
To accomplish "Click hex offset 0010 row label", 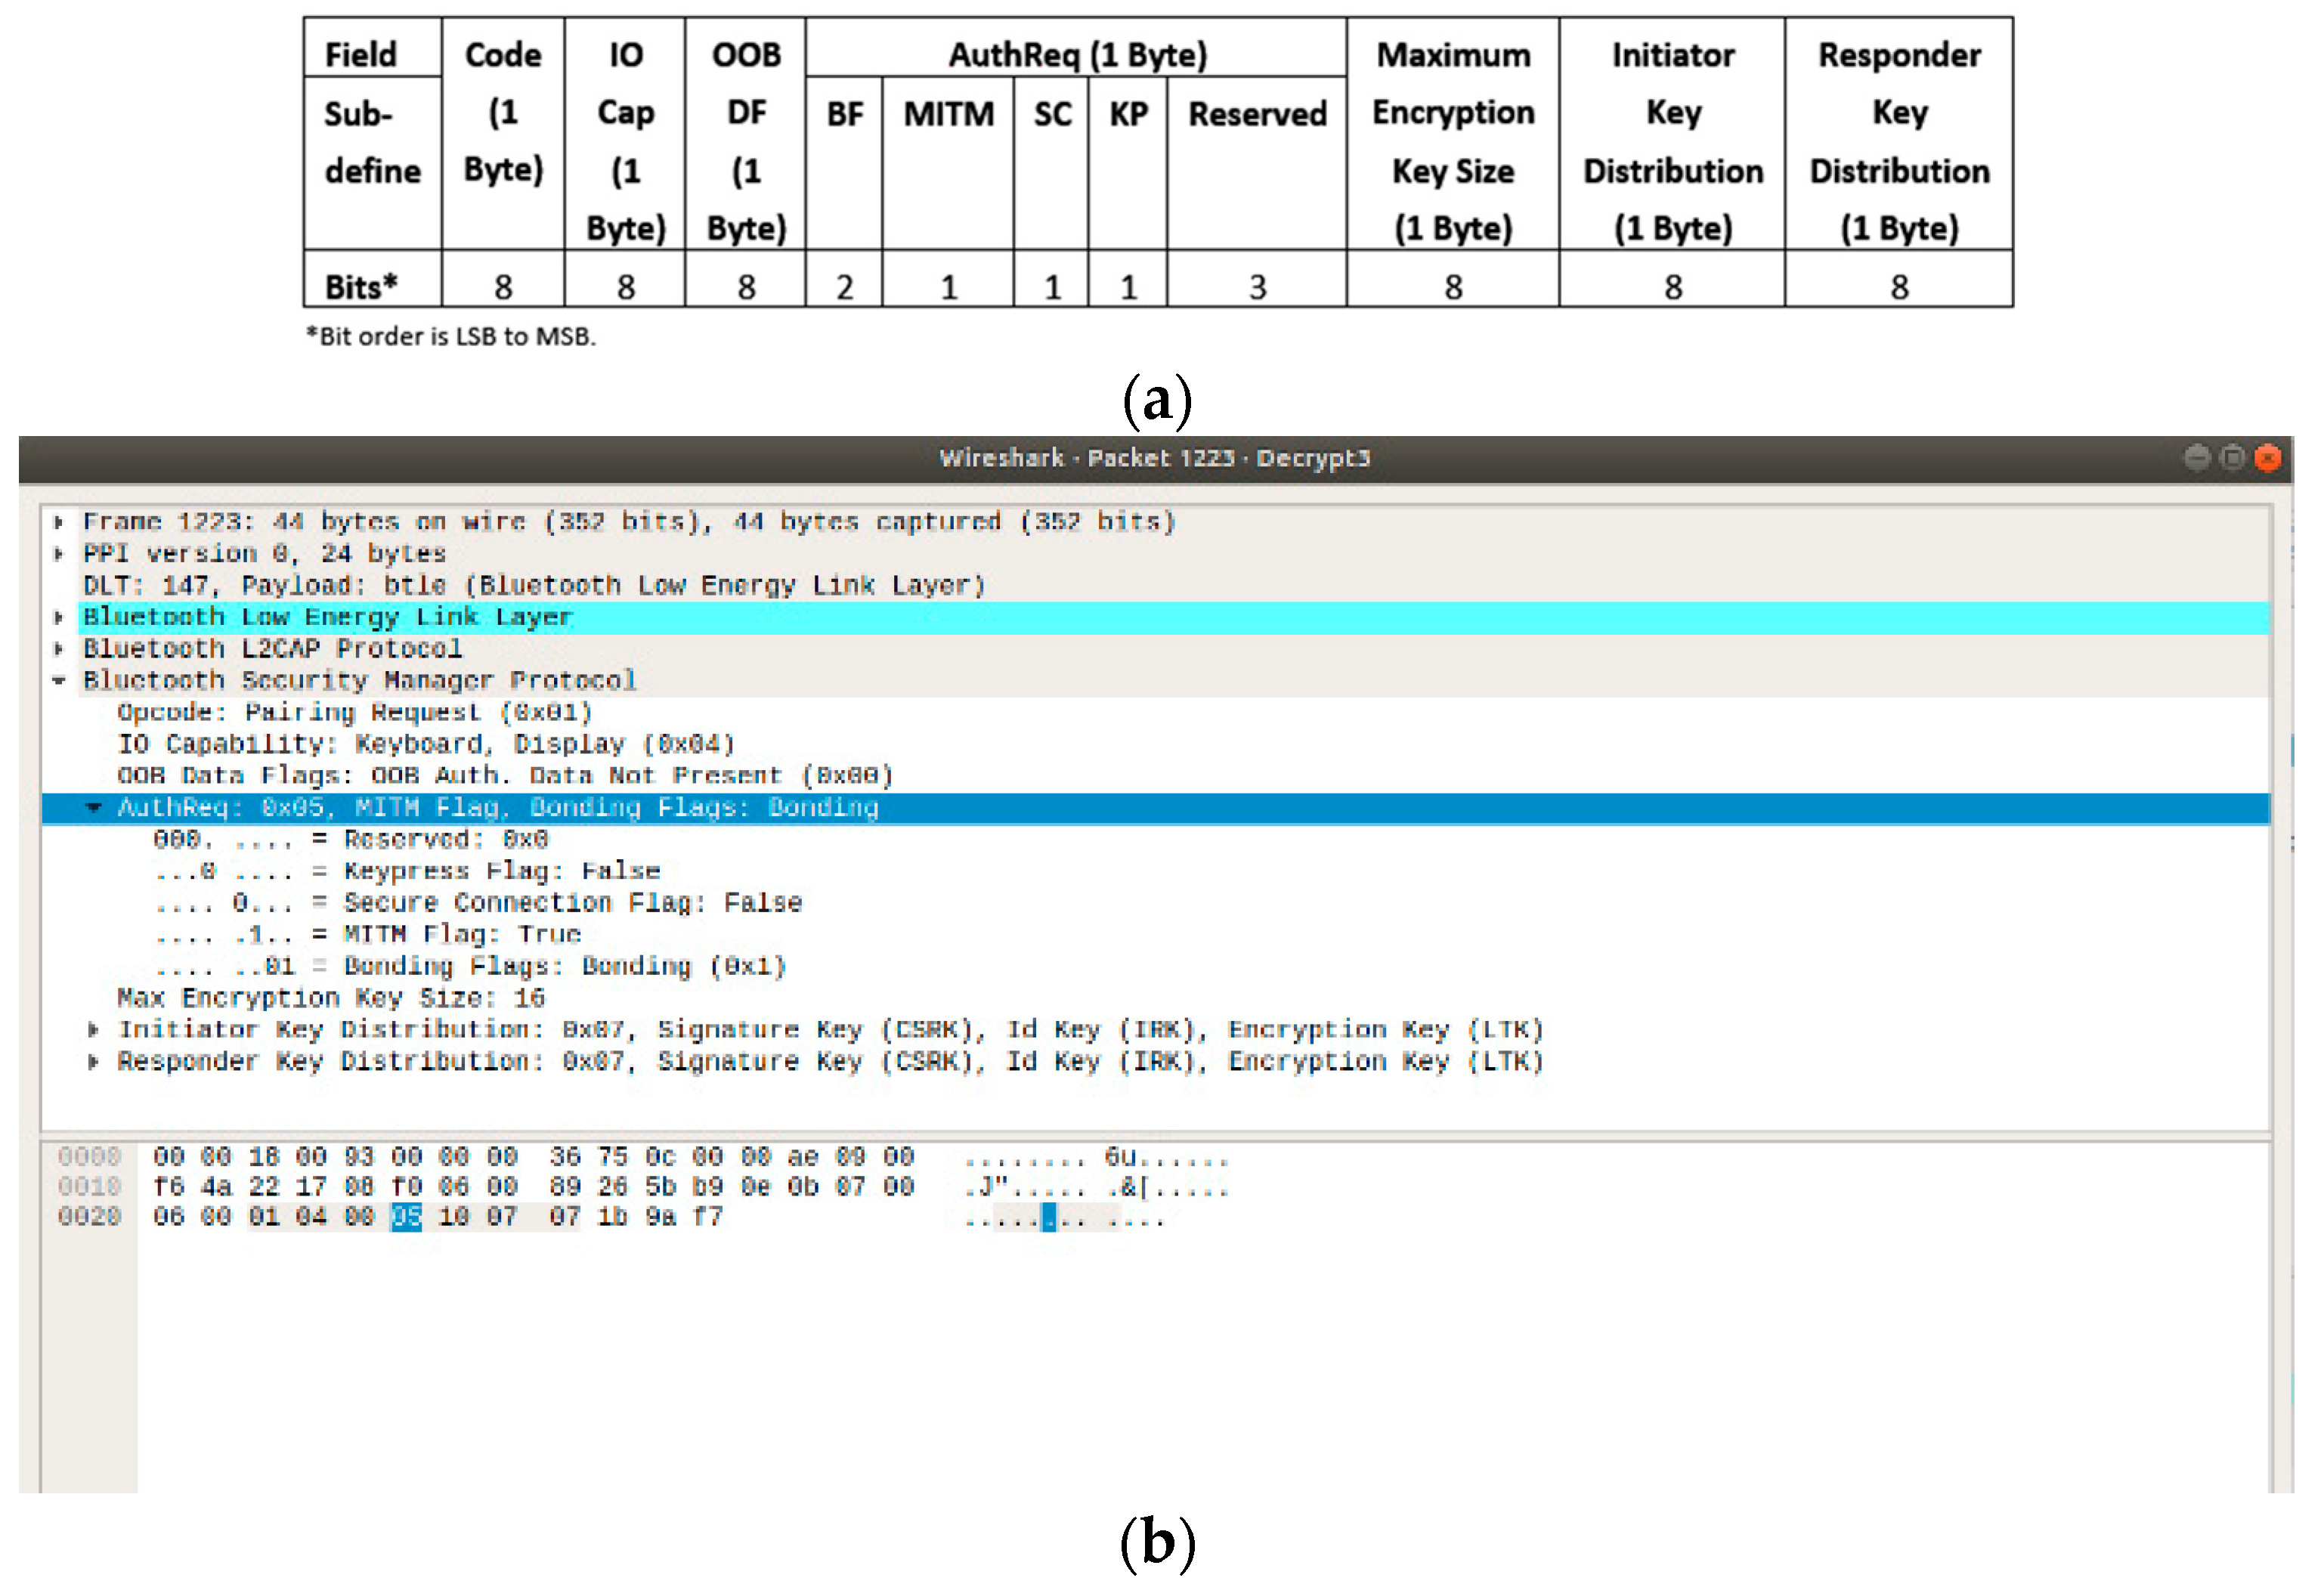I will tap(89, 1187).
